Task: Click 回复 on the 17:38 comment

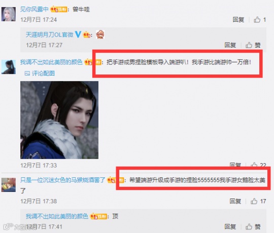Action: pyautogui.click(x=235, y=201)
